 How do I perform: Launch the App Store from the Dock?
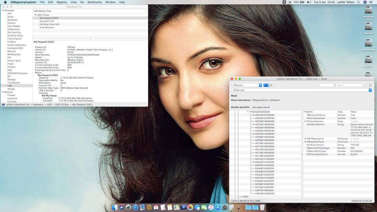pyautogui.click(x=218, y=207)
